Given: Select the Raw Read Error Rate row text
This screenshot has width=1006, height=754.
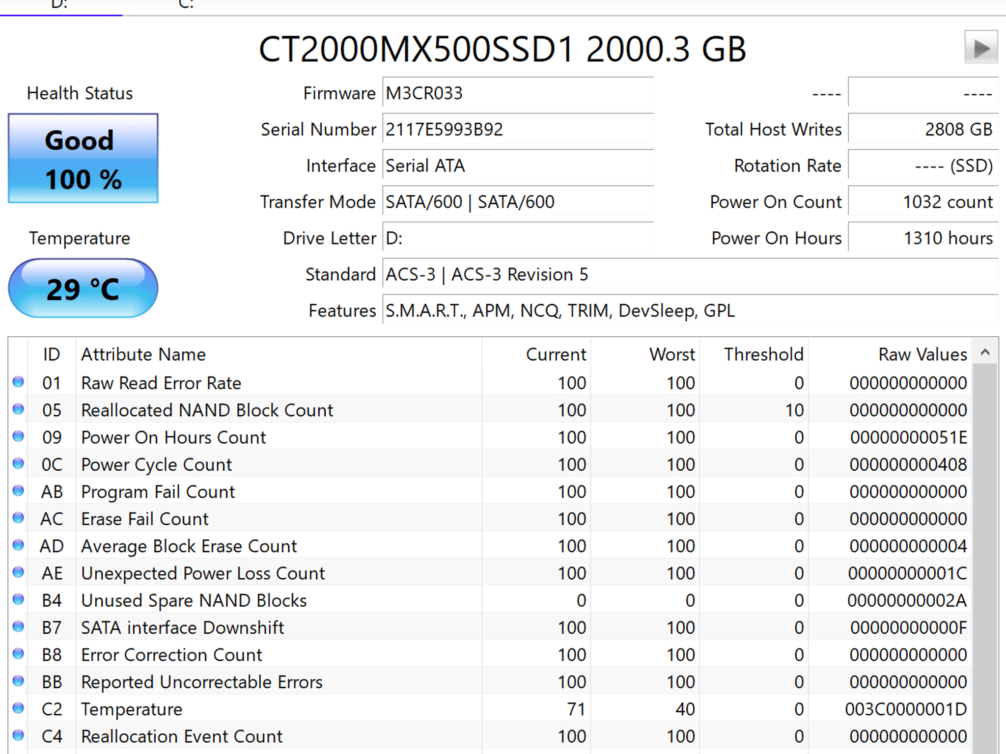Looking at the screenshot, I should (x=161, y=383).
